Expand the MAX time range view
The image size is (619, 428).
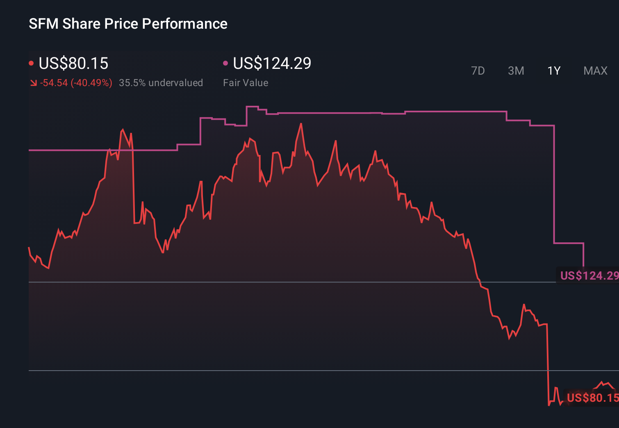pyautogui.click(x=595, y=71)
